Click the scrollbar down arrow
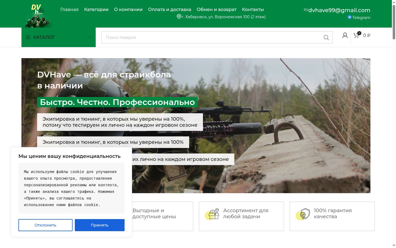 (x=394, y=246)
